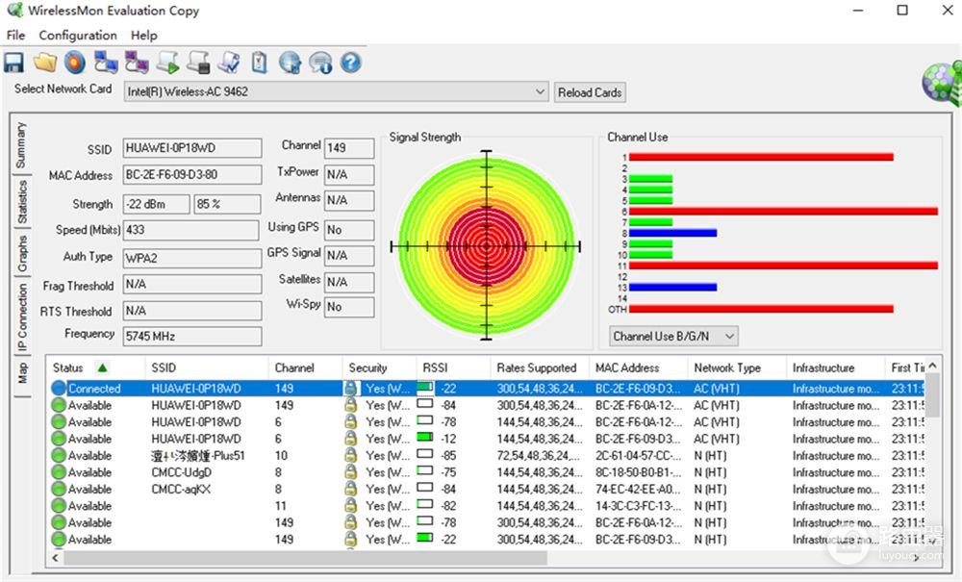Screen dimensions: 962x582
Task: Click the speech bubble info toolbar icon
Action: (x=320, y=63)
